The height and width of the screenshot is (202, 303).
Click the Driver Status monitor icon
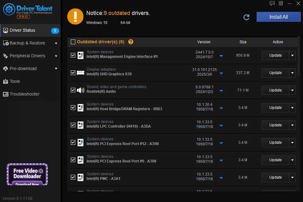(x=6, y=30)
